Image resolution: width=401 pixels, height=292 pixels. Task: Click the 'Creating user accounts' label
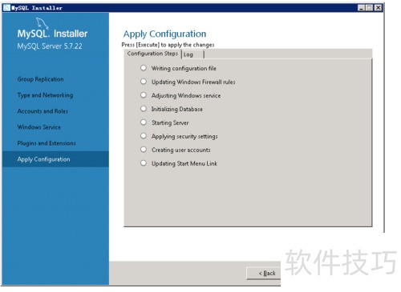(x=181, y=150)
